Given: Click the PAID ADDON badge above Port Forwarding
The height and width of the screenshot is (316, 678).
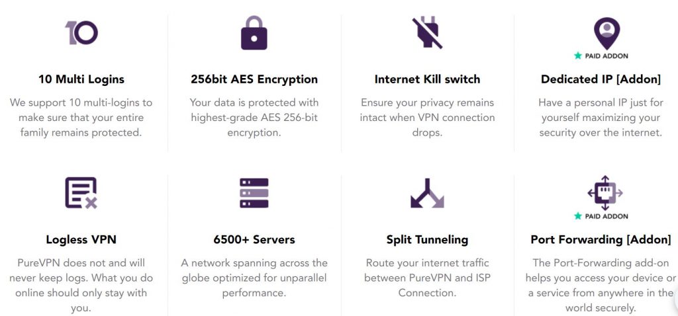Looking at the screenshot, I should pos(601,216).
